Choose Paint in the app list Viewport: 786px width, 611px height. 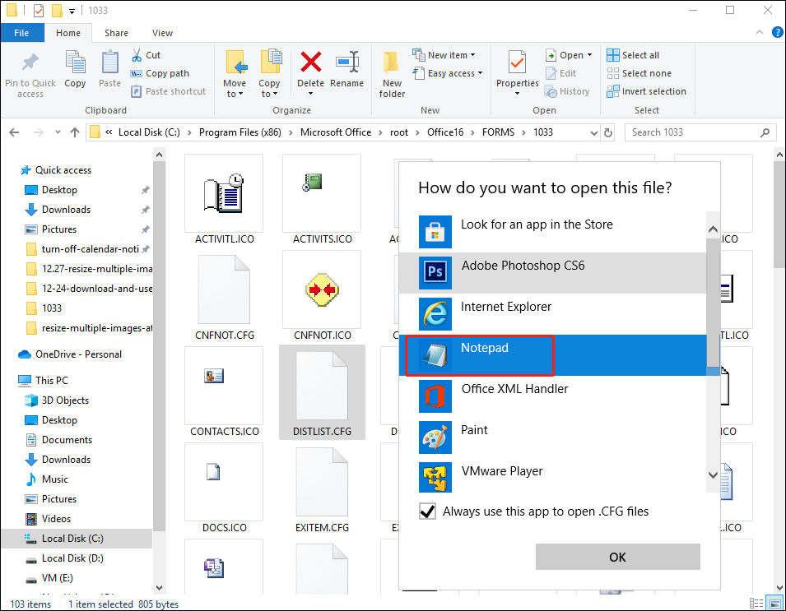pos(552,437)
